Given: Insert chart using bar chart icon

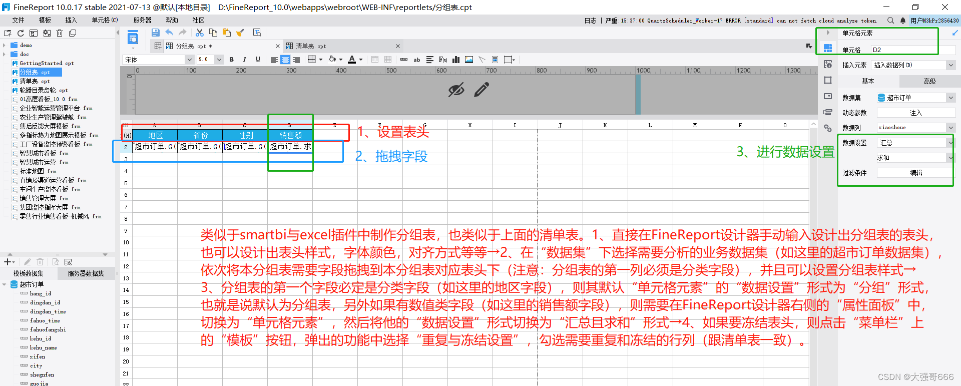Looking at the screenshot, I should [456, 60].
